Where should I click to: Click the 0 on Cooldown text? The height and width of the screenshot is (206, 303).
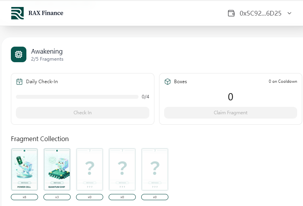(x=283, y=82)
